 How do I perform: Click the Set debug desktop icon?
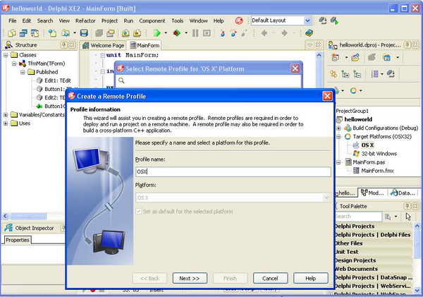coord(334,20)
